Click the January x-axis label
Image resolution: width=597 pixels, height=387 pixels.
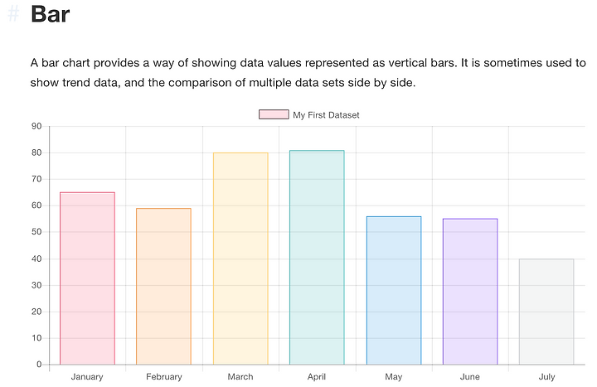(87, 377)
